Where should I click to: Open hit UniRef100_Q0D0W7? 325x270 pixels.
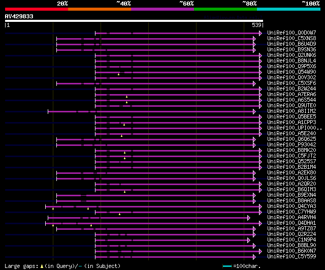(x=291, y=33)
